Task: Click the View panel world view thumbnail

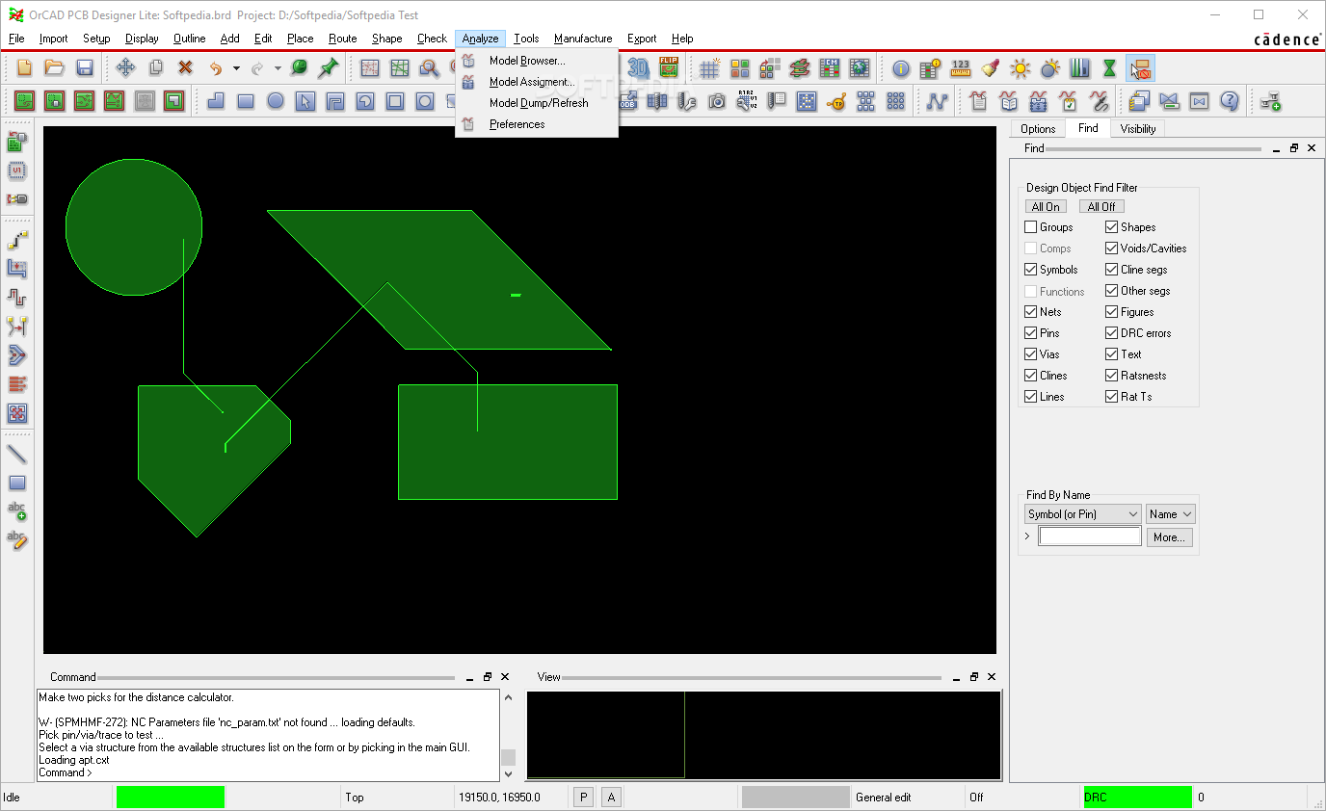Action: pos(763,735)
